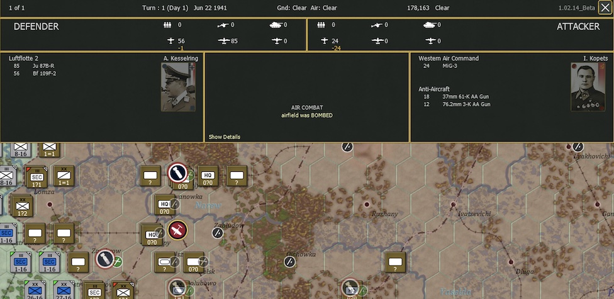Select the SEC 1?1 unit counter
Screen dimensions: 614x299
pyautogui.click(x=37, y=178)
